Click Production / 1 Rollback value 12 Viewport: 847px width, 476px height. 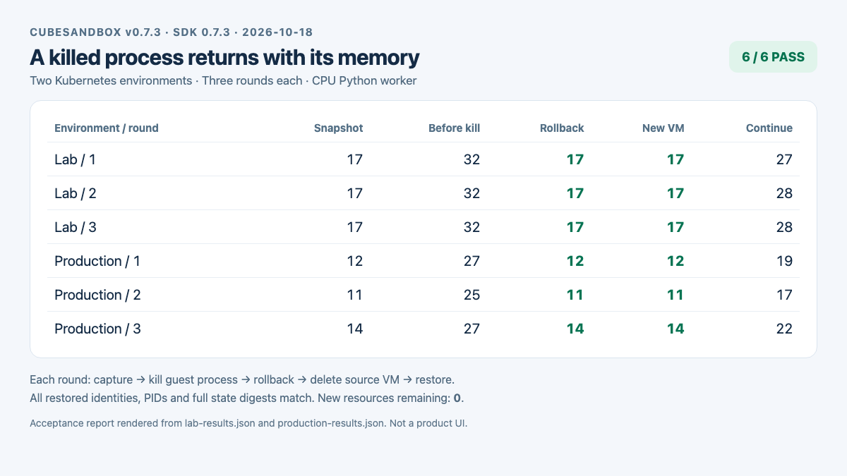[575, 261]
